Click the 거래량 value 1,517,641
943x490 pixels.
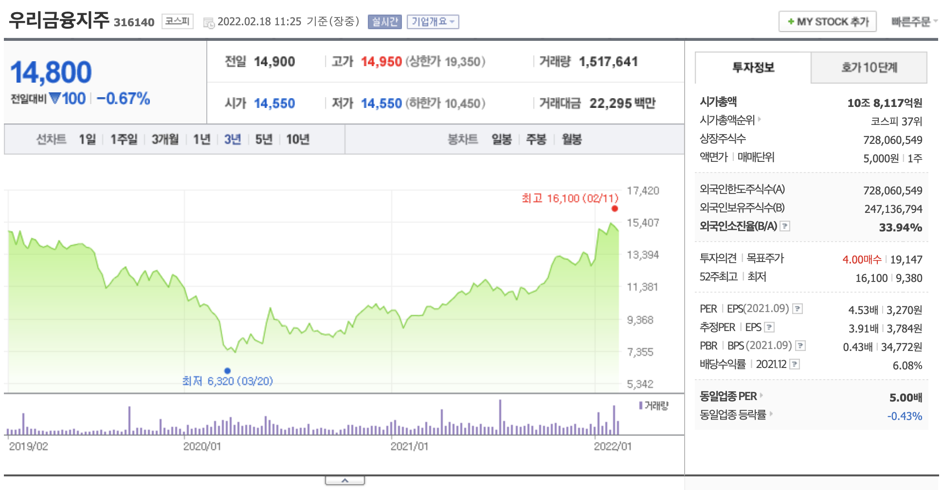[x=608, y=62]
